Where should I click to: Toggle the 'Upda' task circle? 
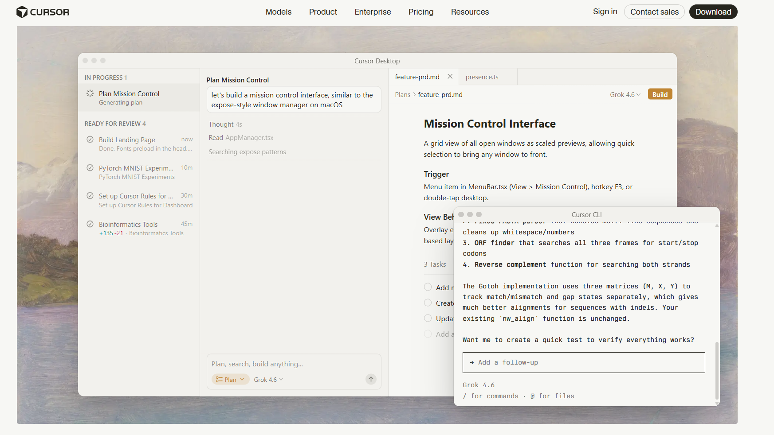(x=428, y=318)
